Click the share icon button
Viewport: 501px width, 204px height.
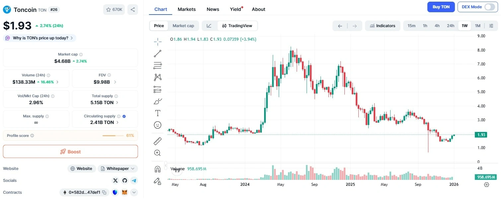pyautogui.click(x=132, y=10)
